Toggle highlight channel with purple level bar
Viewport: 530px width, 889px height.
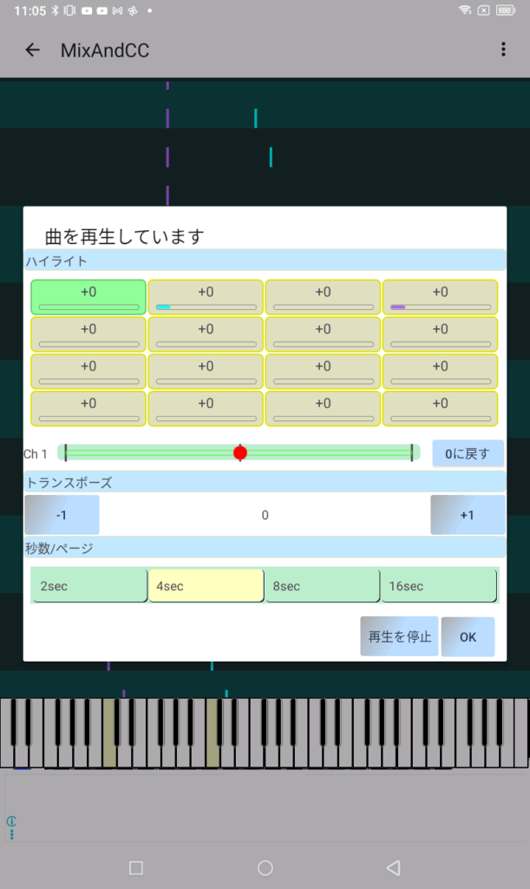pyautogui.click(x=440, y=297)
